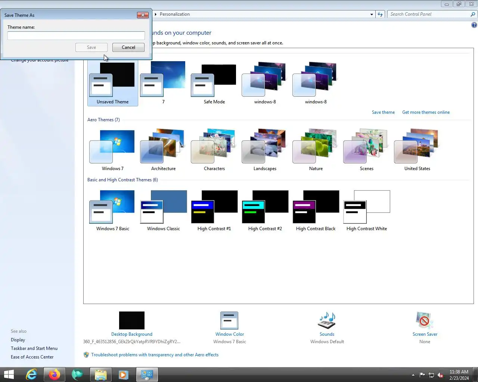Apply the Windows 7 Aero theme
Viewport: 478px width, 382px height.
point(112,150)
